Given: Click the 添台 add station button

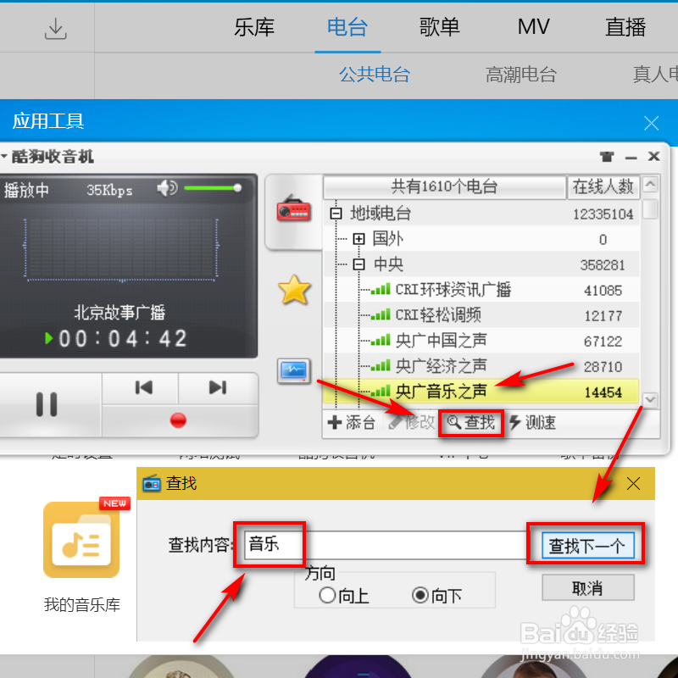Looking at the screenshot, I should pos(352,422).
